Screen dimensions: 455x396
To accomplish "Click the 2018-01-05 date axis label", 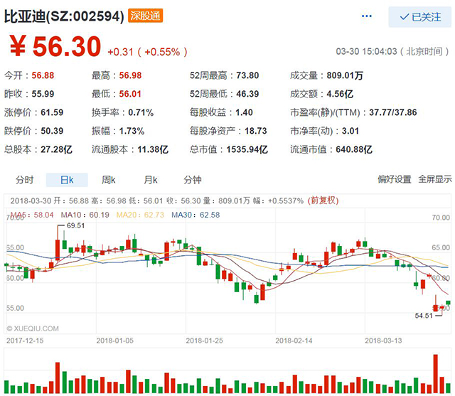I will click(115, 341).
